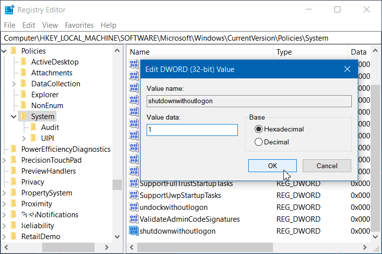The height and width of the screenshot is (254, 382).
Task: Click the Audit folder icon
Action: [x=34, y=127]
